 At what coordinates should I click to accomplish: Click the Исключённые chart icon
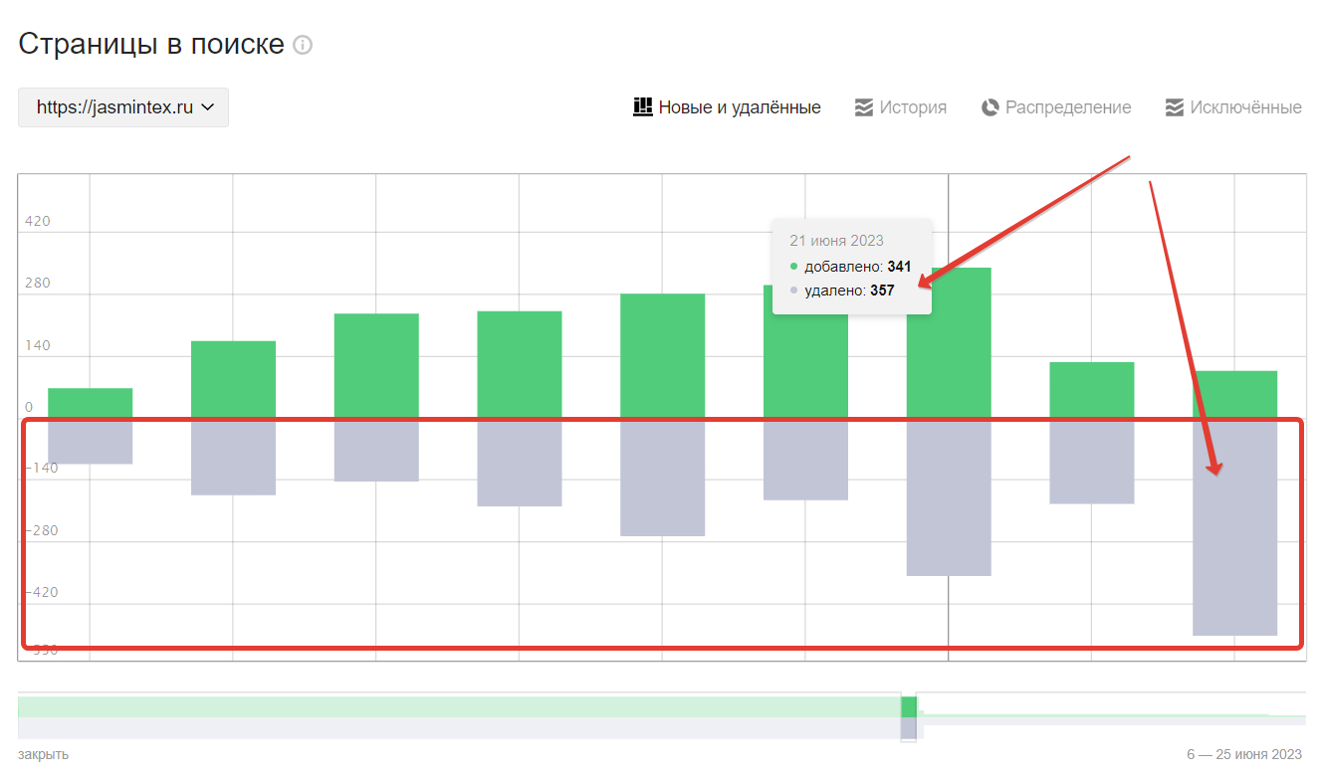pyautogui.click(x=1175, y=107)
